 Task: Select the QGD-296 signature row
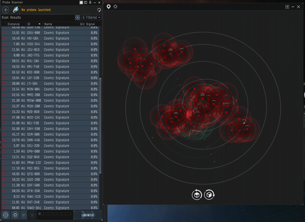[50, 180]
